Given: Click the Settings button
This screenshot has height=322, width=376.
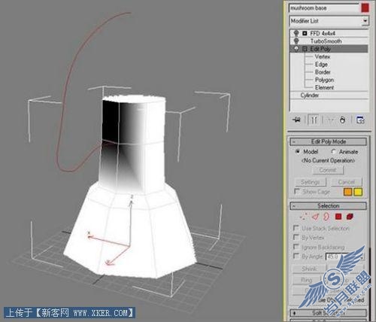Looking at the screenshot, I should [311, 182].
